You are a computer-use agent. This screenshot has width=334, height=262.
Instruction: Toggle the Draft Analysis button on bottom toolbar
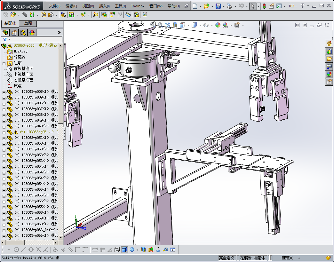(x=151, y=250)
